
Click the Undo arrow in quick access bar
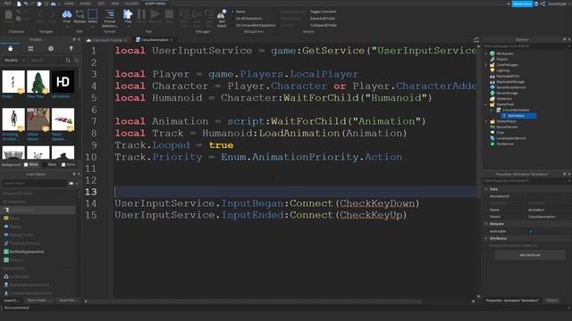[x=26, y=4]
